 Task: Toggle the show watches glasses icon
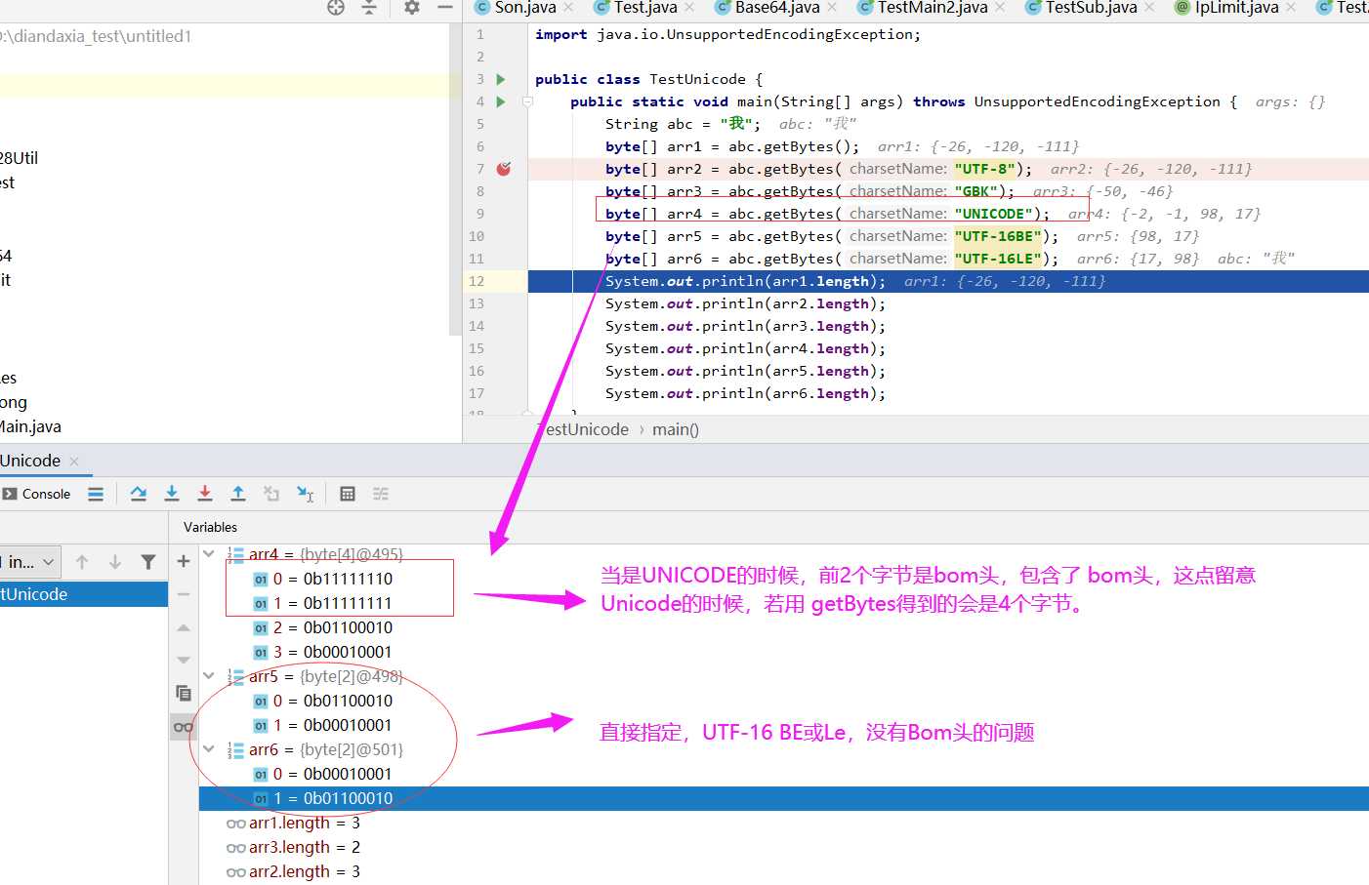click(184, 727)
